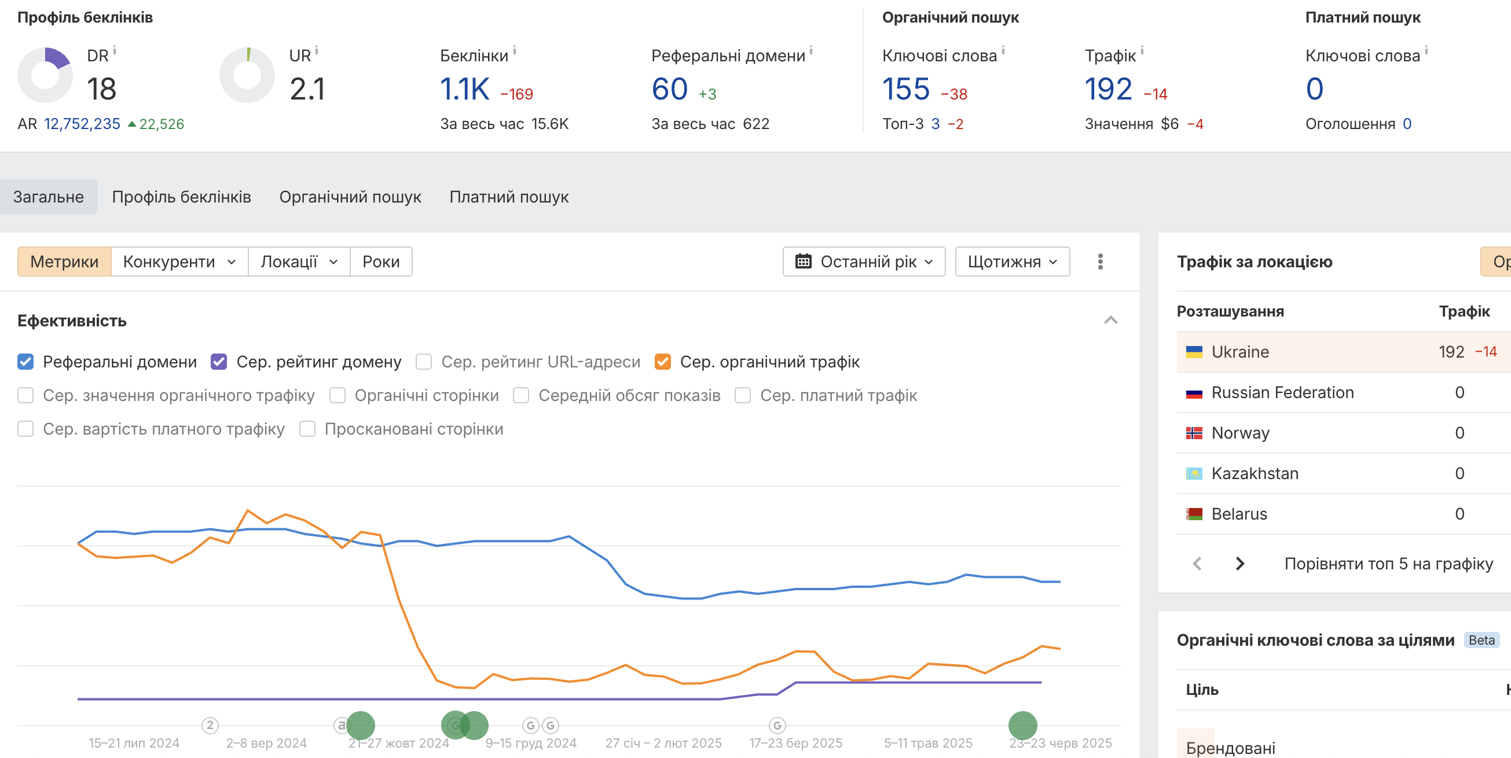Click the info icon next to organic Ключові слова
Screen dimensions: 1511x758
coord(1003,50)
